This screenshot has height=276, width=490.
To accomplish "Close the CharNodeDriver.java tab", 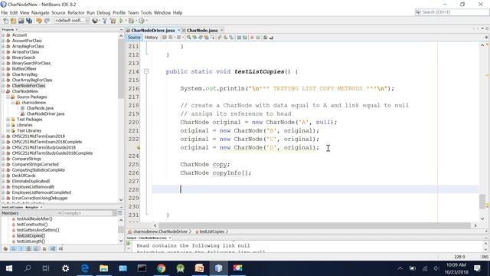I will (x=178, y=31).
